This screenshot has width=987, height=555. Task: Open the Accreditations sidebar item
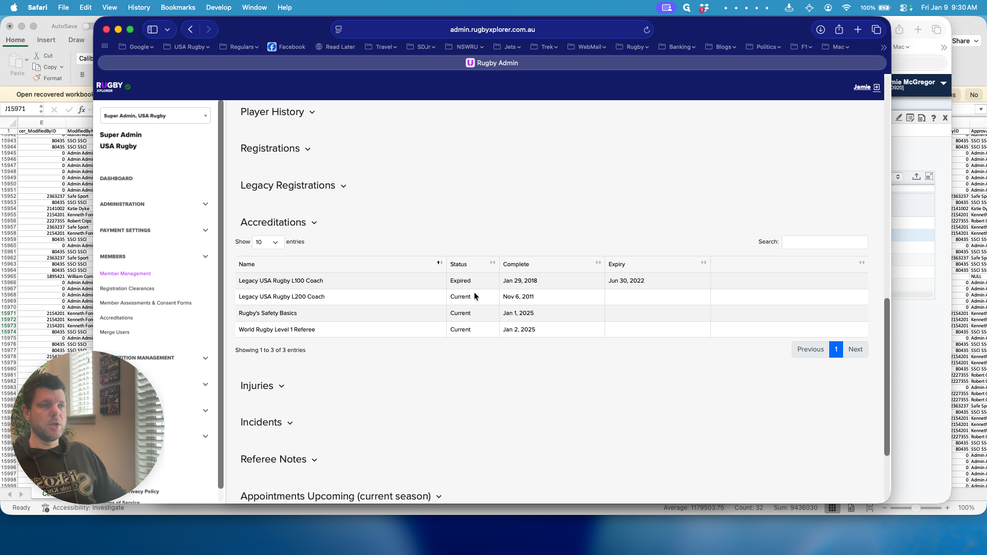116,318
